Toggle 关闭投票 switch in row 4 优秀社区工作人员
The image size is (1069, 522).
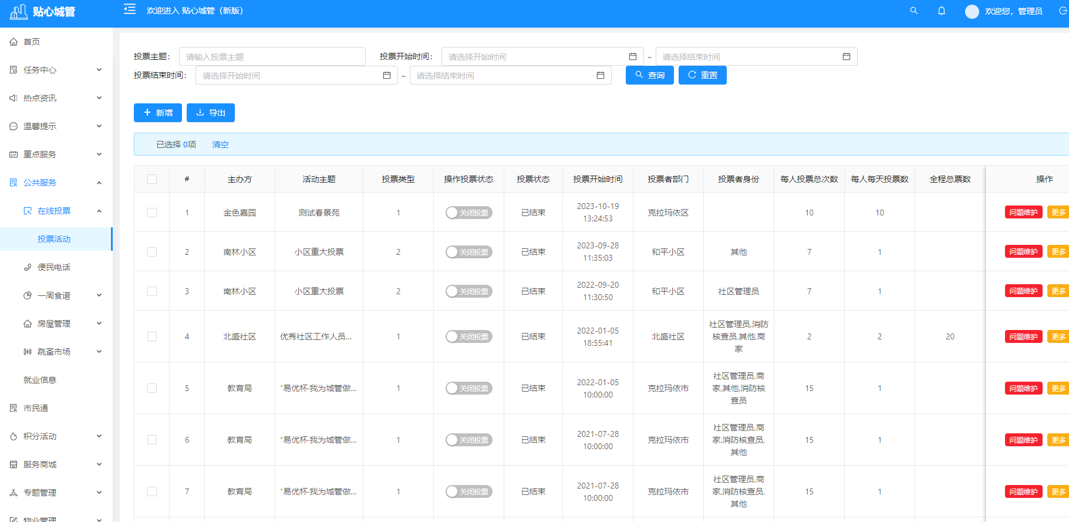click(x=468, y=336)
